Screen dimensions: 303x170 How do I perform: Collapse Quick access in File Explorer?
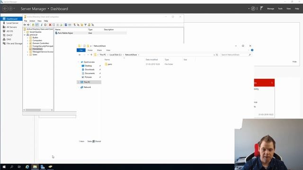79,62
